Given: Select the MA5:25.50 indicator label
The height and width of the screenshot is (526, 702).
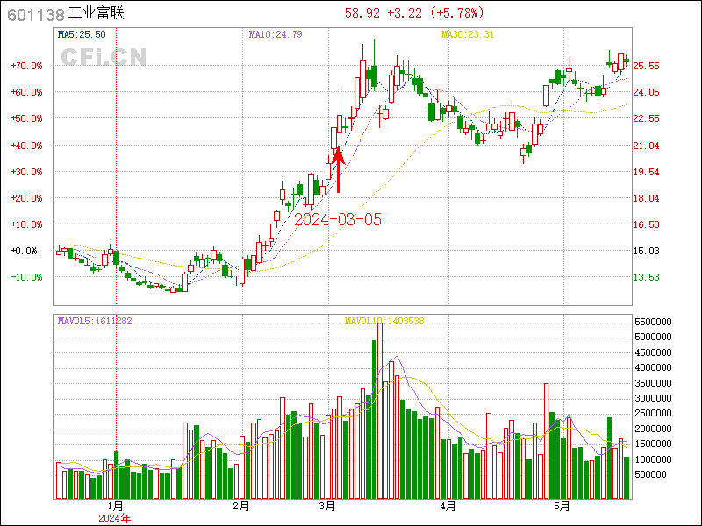Looking at the screenshot, I should [82, 34].
